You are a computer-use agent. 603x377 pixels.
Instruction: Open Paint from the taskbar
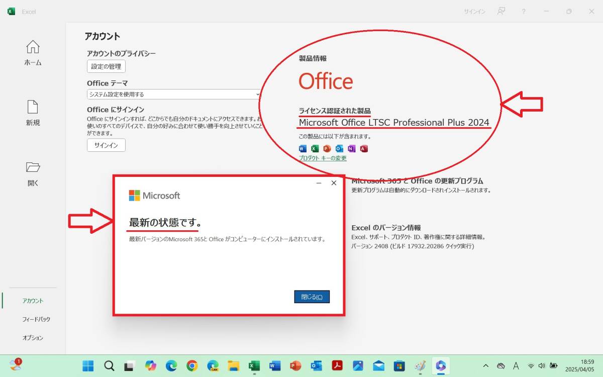(x=420, y=365)
